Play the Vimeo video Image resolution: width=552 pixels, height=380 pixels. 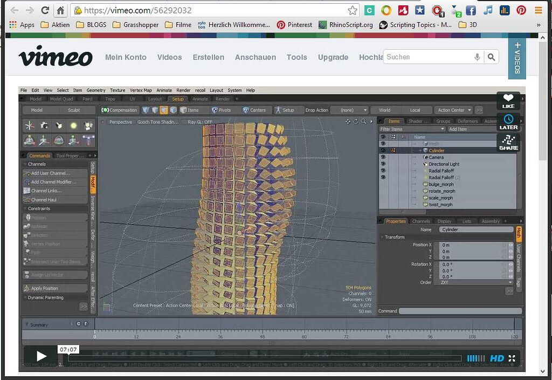(41, 356)
